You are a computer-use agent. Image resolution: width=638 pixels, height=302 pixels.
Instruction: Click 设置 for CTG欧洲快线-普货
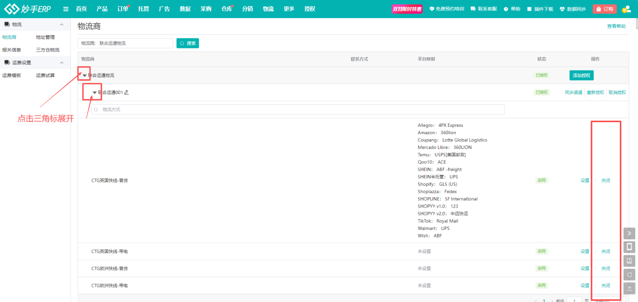click(585, 268)
